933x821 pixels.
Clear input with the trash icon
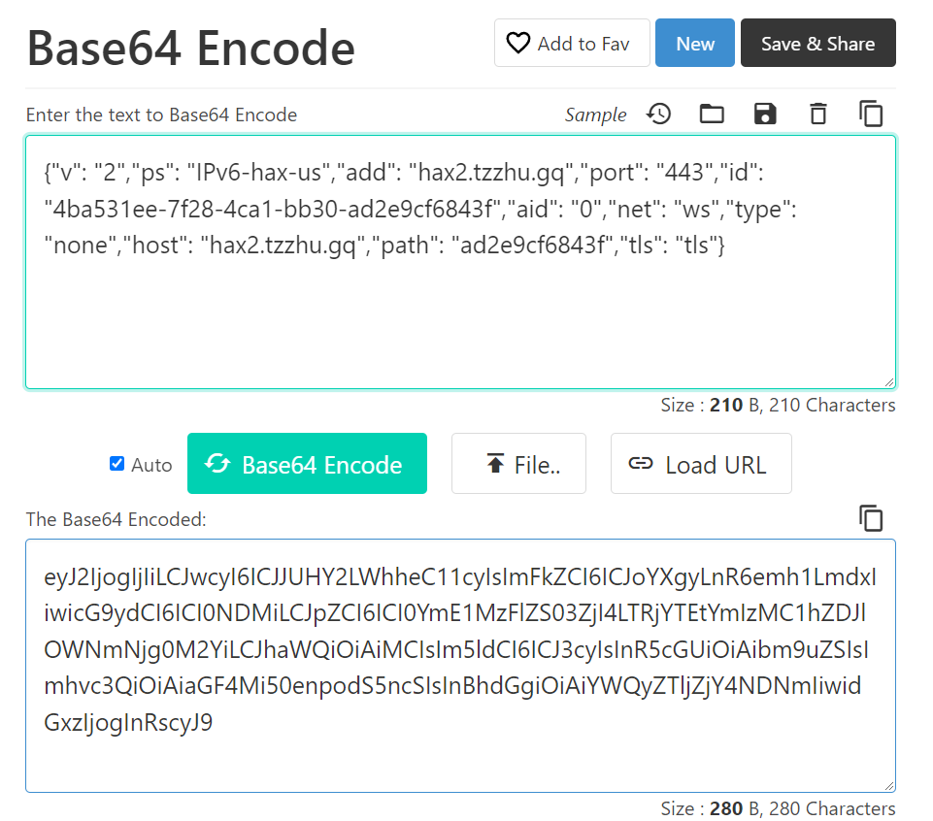click(x=818, y=115)
